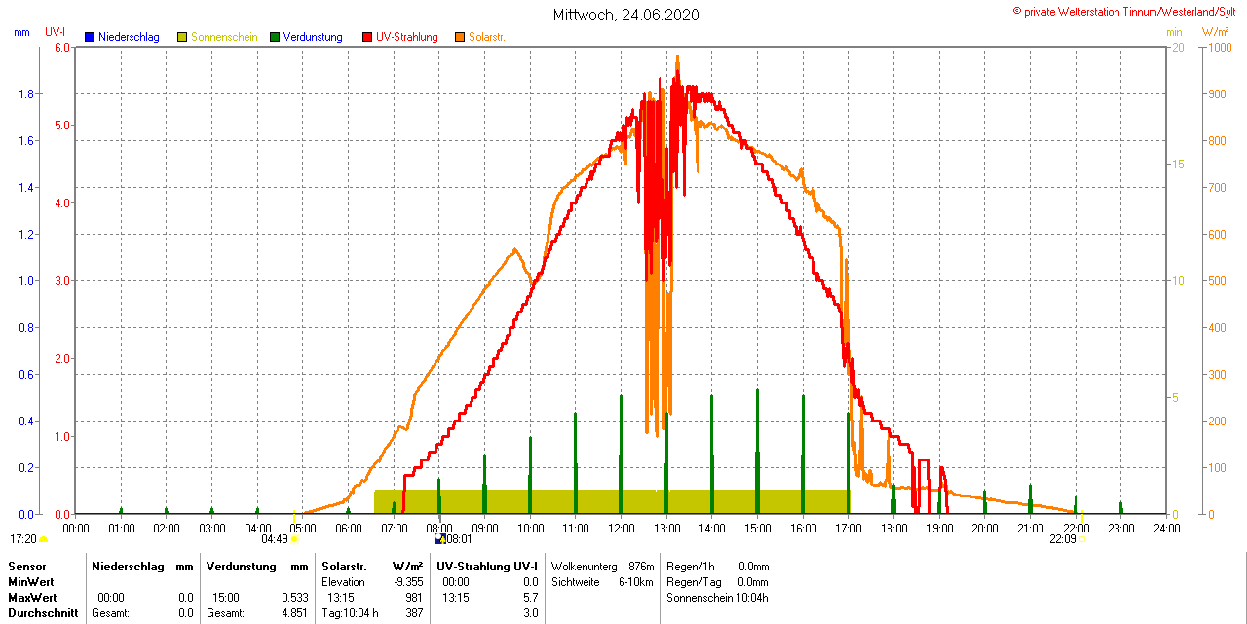Click the 06:00 x-axis time label
Viewport: 1247px width, 624px height.
[x=348, y=529]
